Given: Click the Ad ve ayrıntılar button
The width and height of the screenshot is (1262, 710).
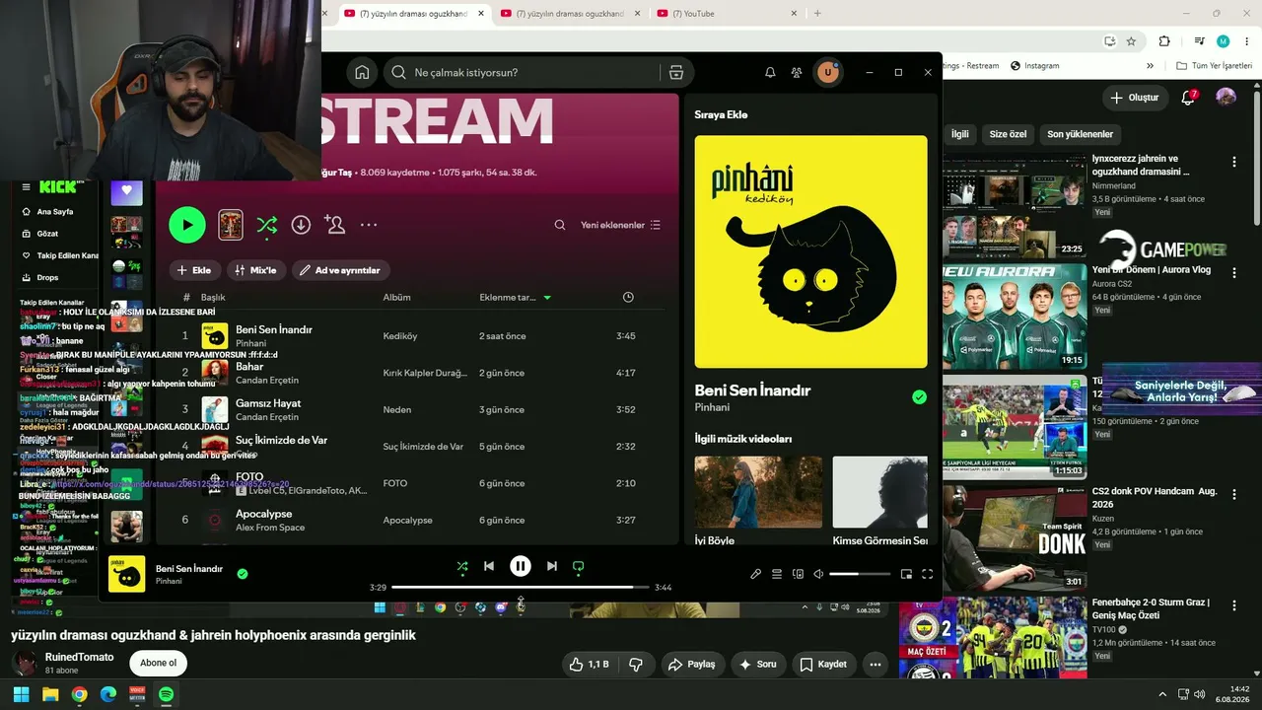Looking at the screenshot, I should [x=341, y=270].
